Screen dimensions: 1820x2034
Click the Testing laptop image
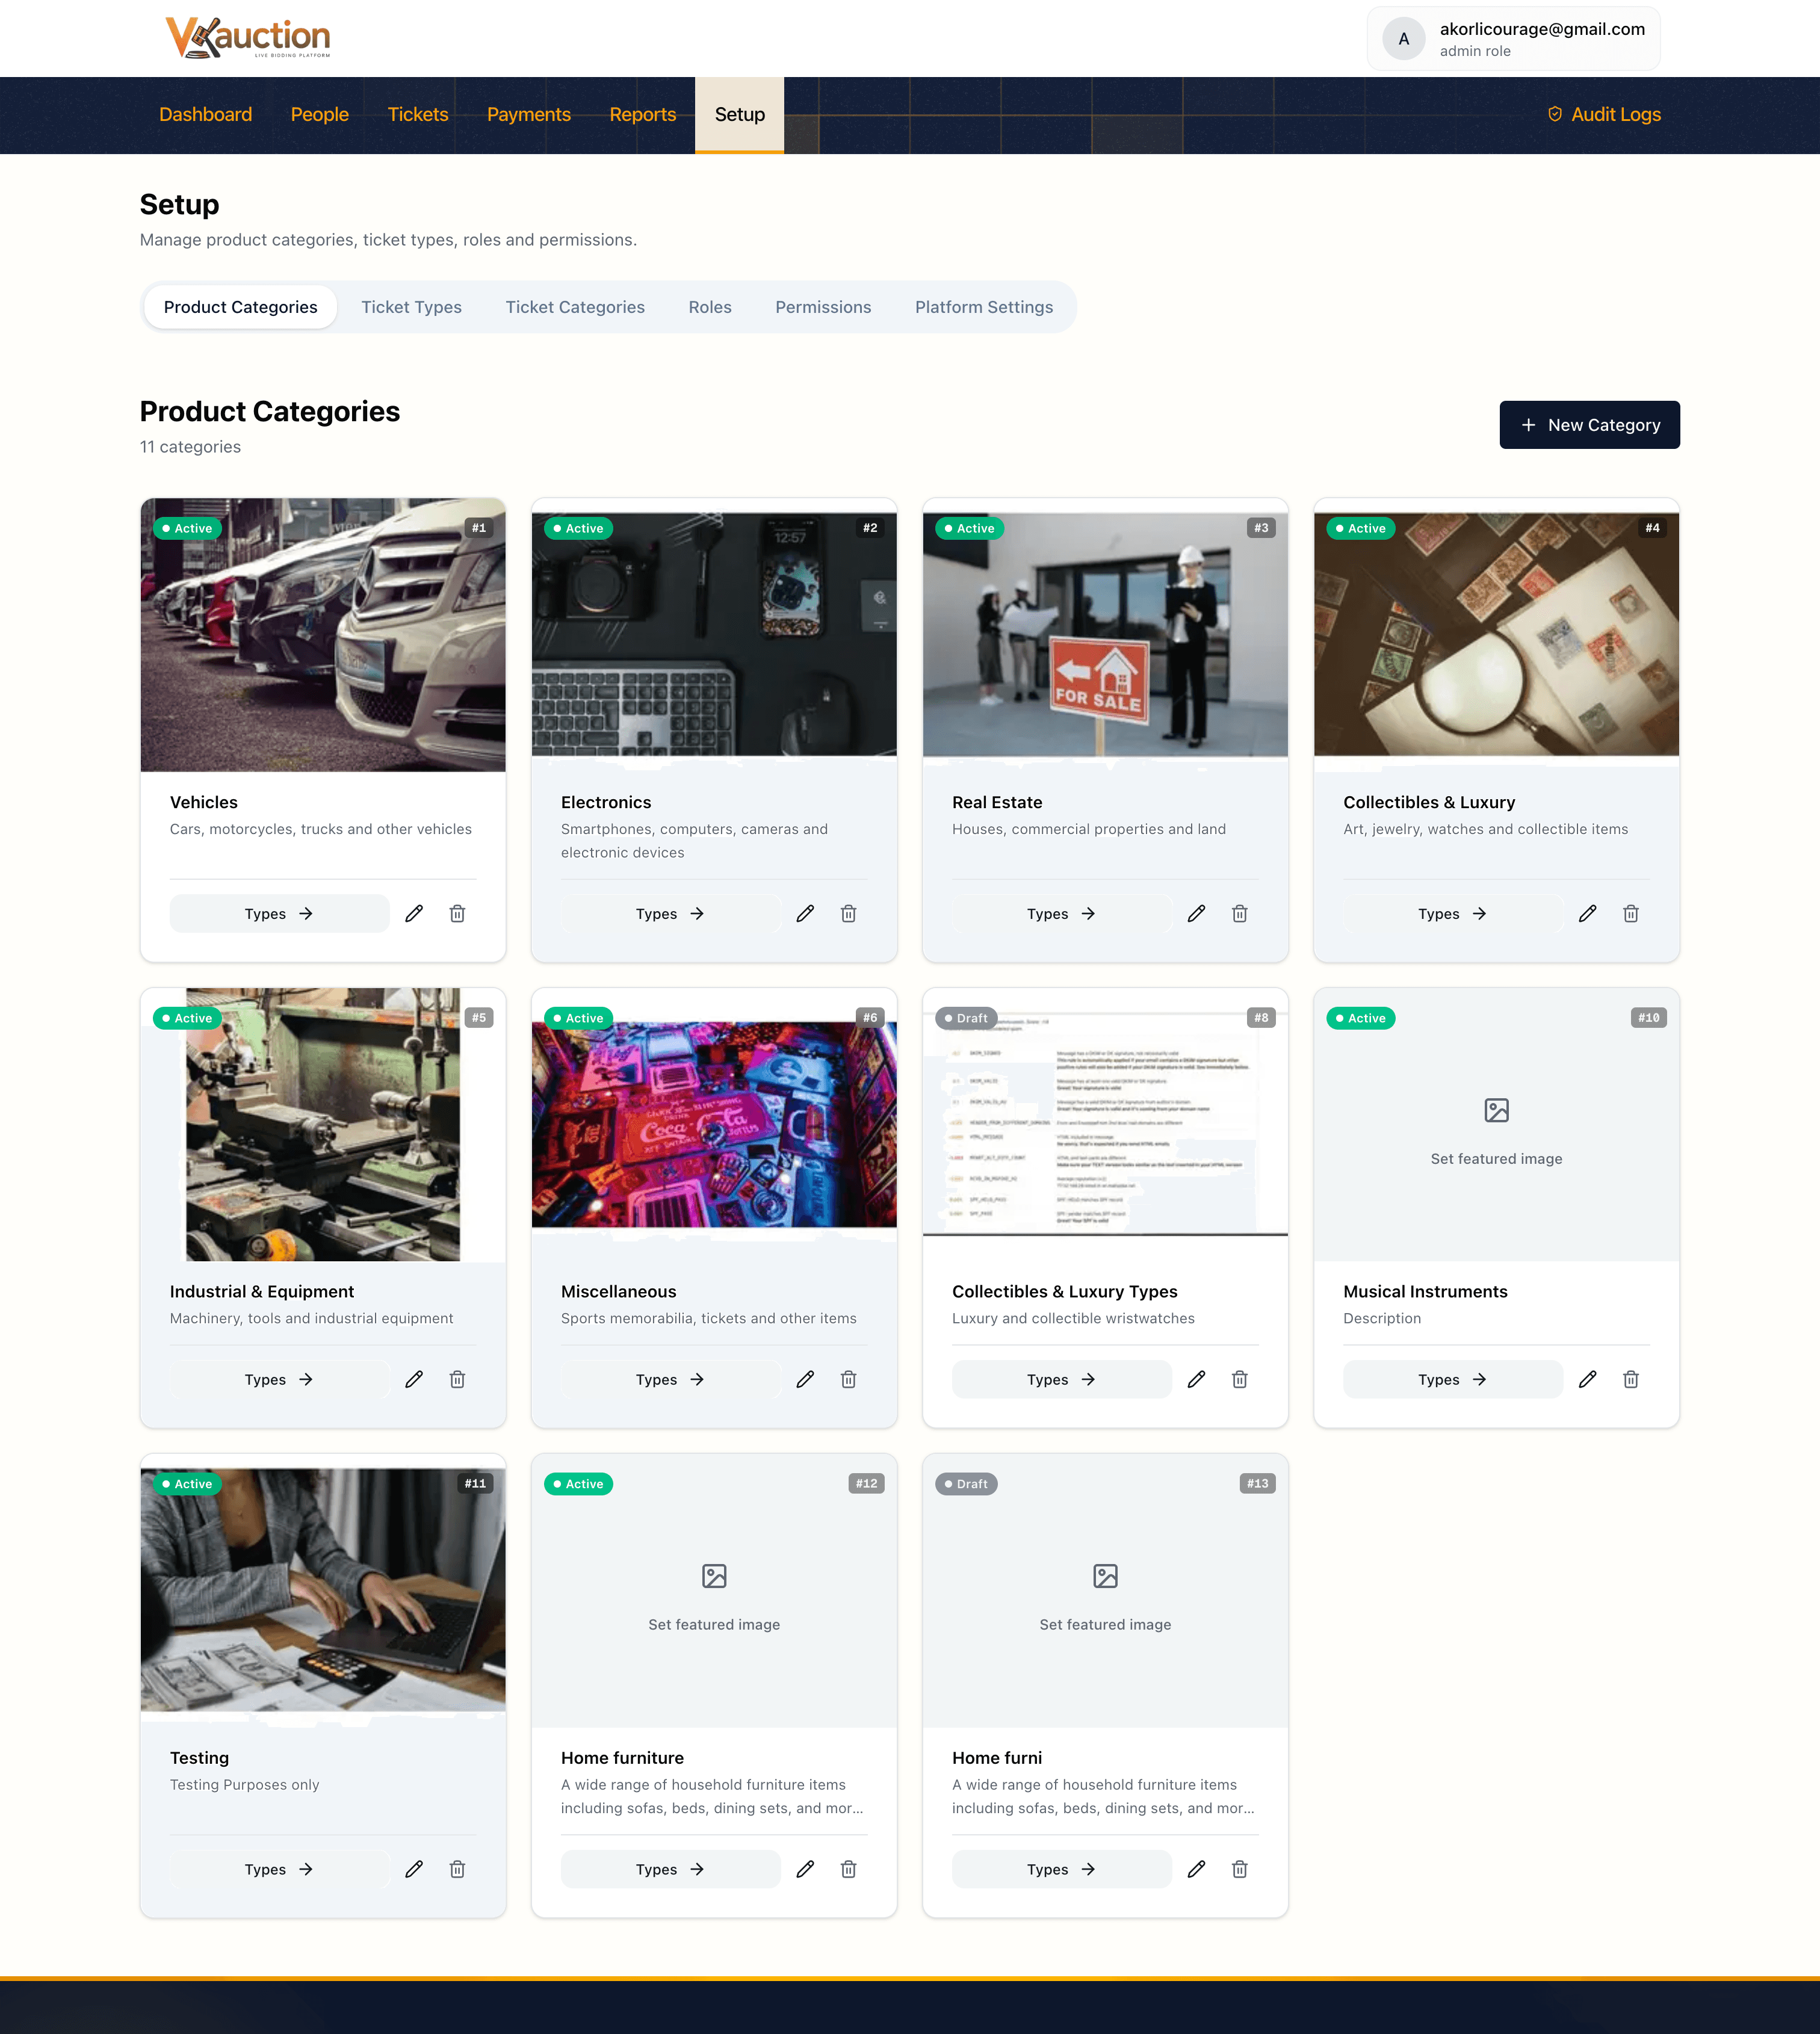point(323,1591)
